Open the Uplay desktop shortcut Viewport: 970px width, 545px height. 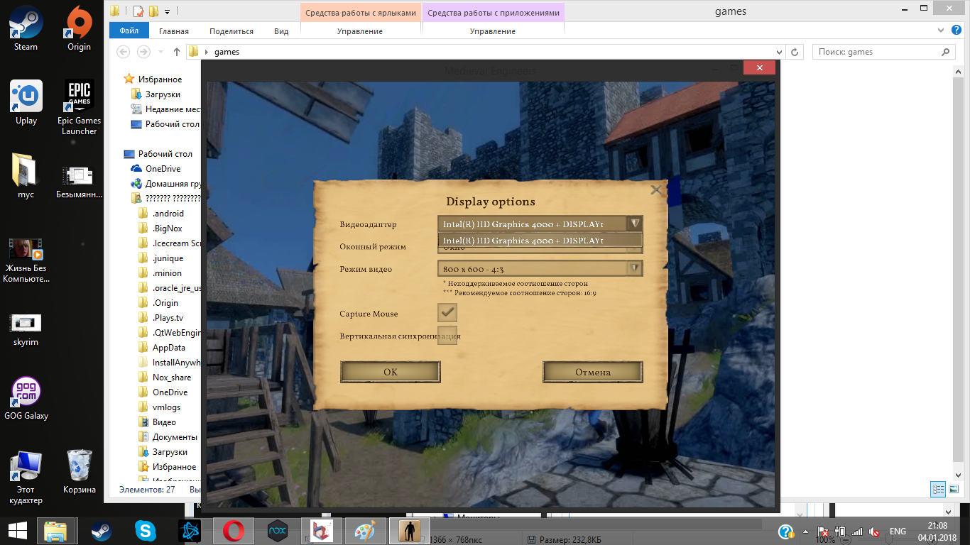coord(26,103)
